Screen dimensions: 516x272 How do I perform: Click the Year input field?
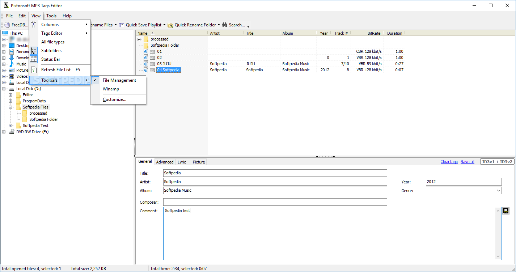464,182
